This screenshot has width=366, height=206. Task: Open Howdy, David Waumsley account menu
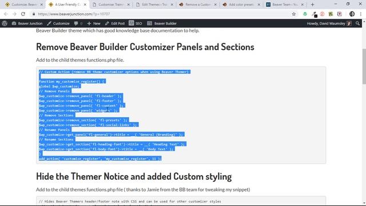[x=329, y=23]
